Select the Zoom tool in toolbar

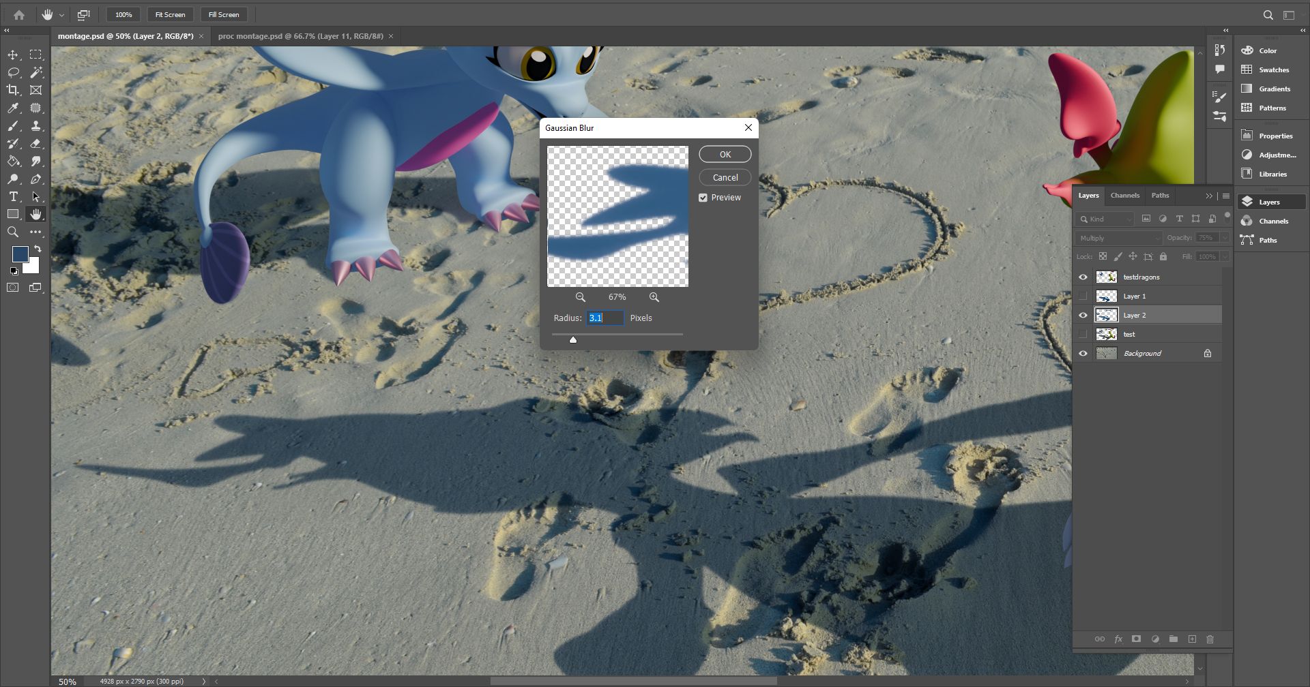(13, 232)
